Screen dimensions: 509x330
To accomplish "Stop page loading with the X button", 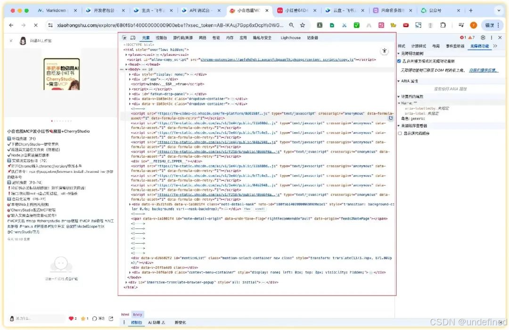I will pos(36,25).
